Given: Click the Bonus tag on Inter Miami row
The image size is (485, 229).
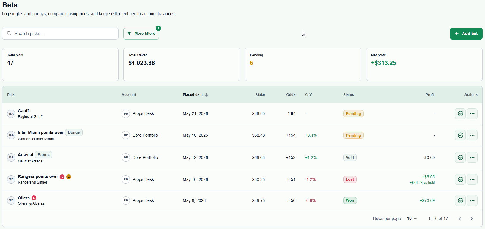Looking at the screenshot, I should pos(74,132).
